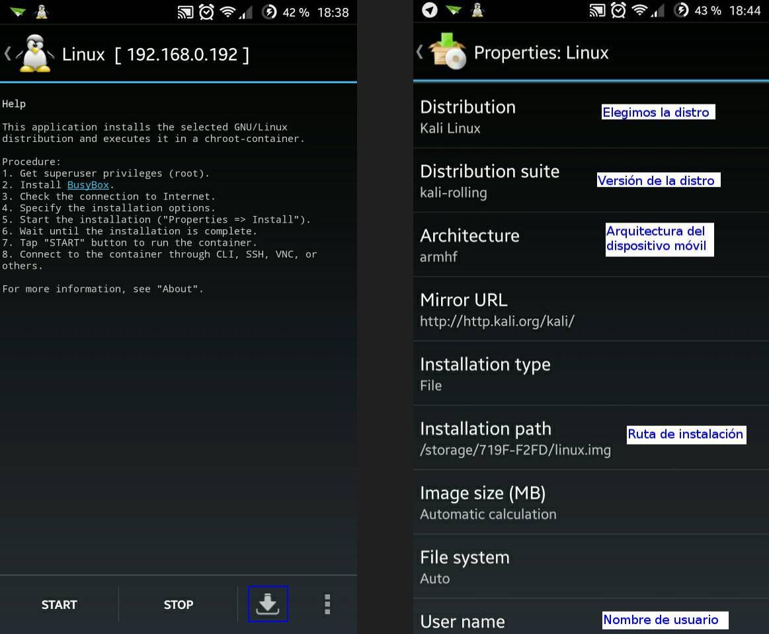Tap the 18:38 clock on left screen
This screenshot has height=634, width=769.
pos(333,13)
